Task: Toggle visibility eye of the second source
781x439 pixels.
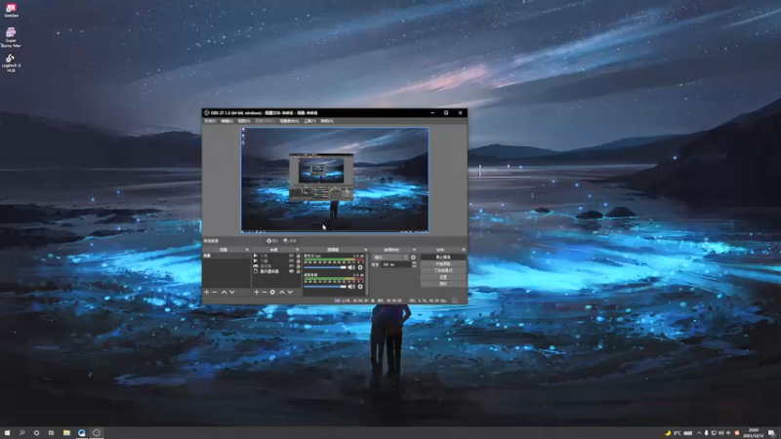Action: [291, 260]
